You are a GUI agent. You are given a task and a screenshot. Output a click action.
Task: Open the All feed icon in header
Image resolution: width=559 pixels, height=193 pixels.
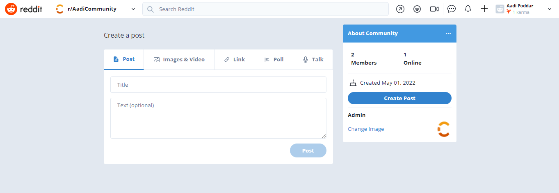click(x=417, y=9)
